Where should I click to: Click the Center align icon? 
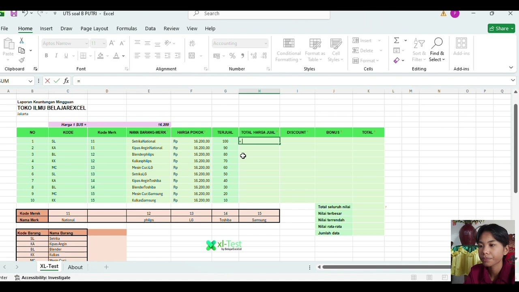[147, 56]
